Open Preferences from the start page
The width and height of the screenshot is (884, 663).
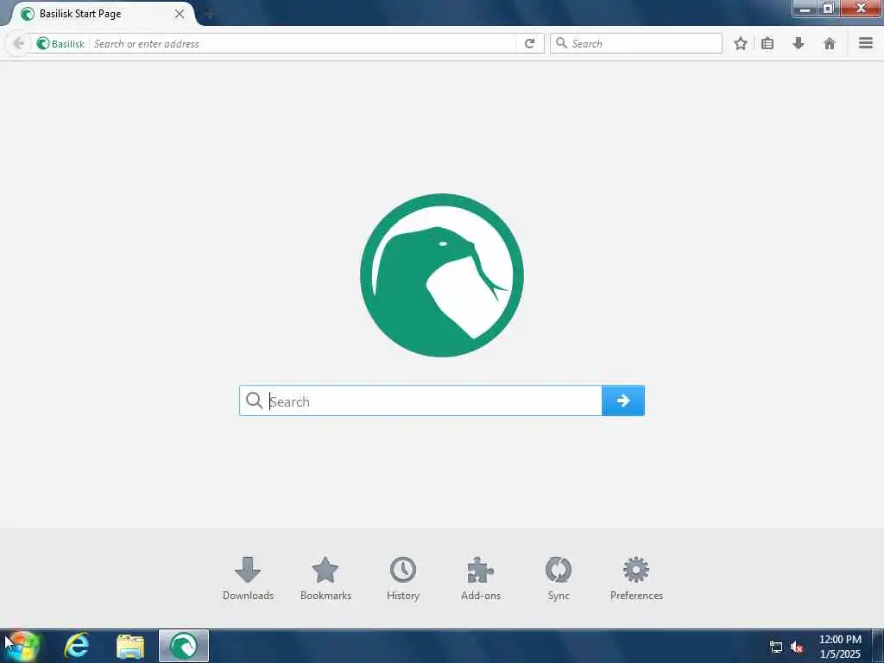636,578
